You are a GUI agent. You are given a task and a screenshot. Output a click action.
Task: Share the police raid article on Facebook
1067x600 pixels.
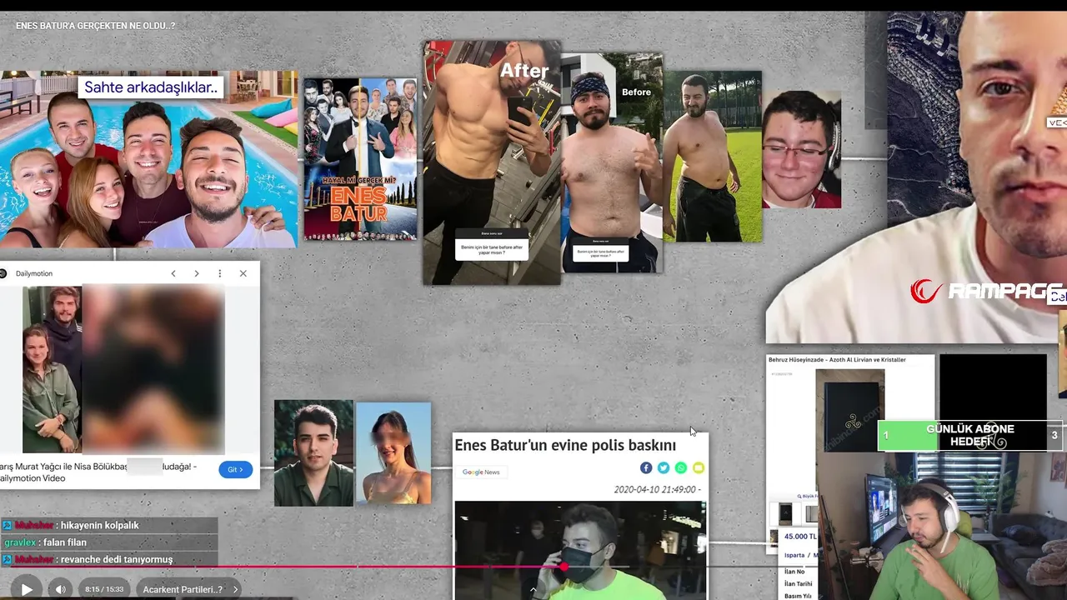coord(646,468)
